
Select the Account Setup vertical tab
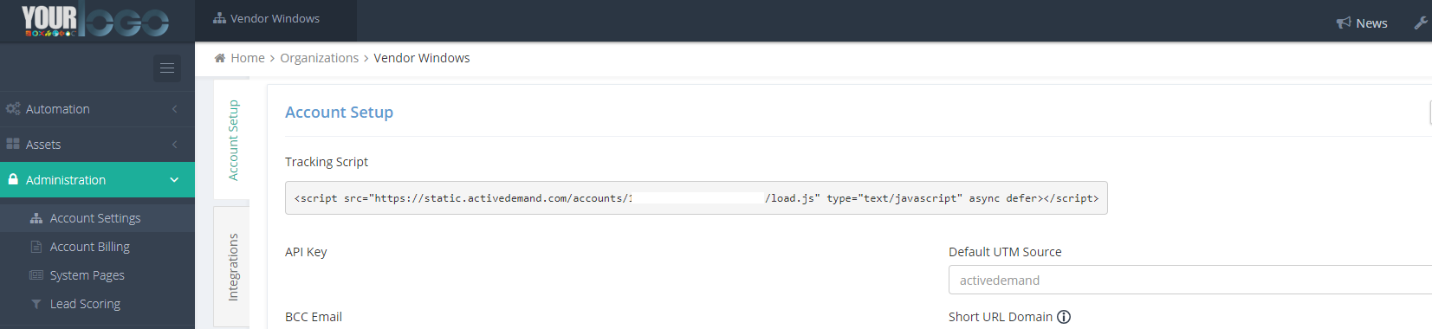click(x=232, y=139)
